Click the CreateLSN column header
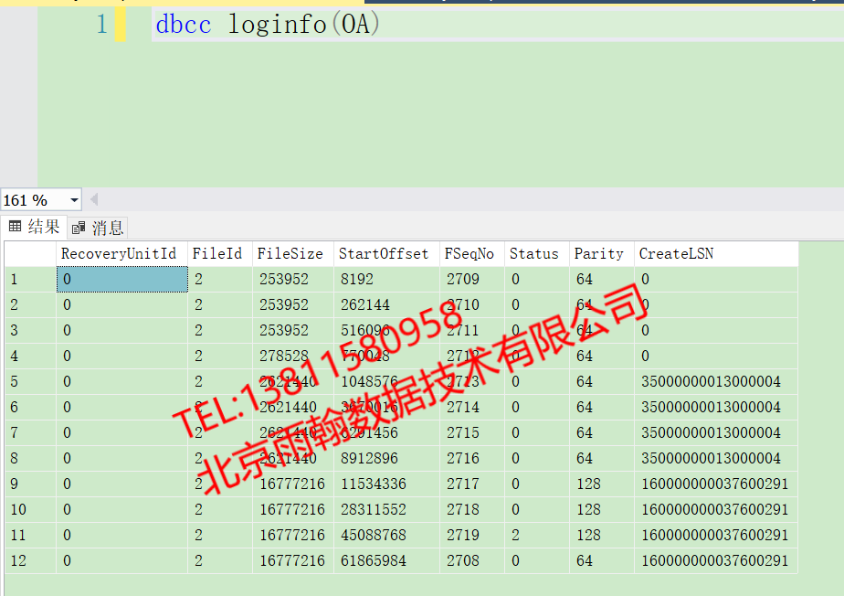Image resolution: width=844 pixels, height=596 pixels. (716, 254)
